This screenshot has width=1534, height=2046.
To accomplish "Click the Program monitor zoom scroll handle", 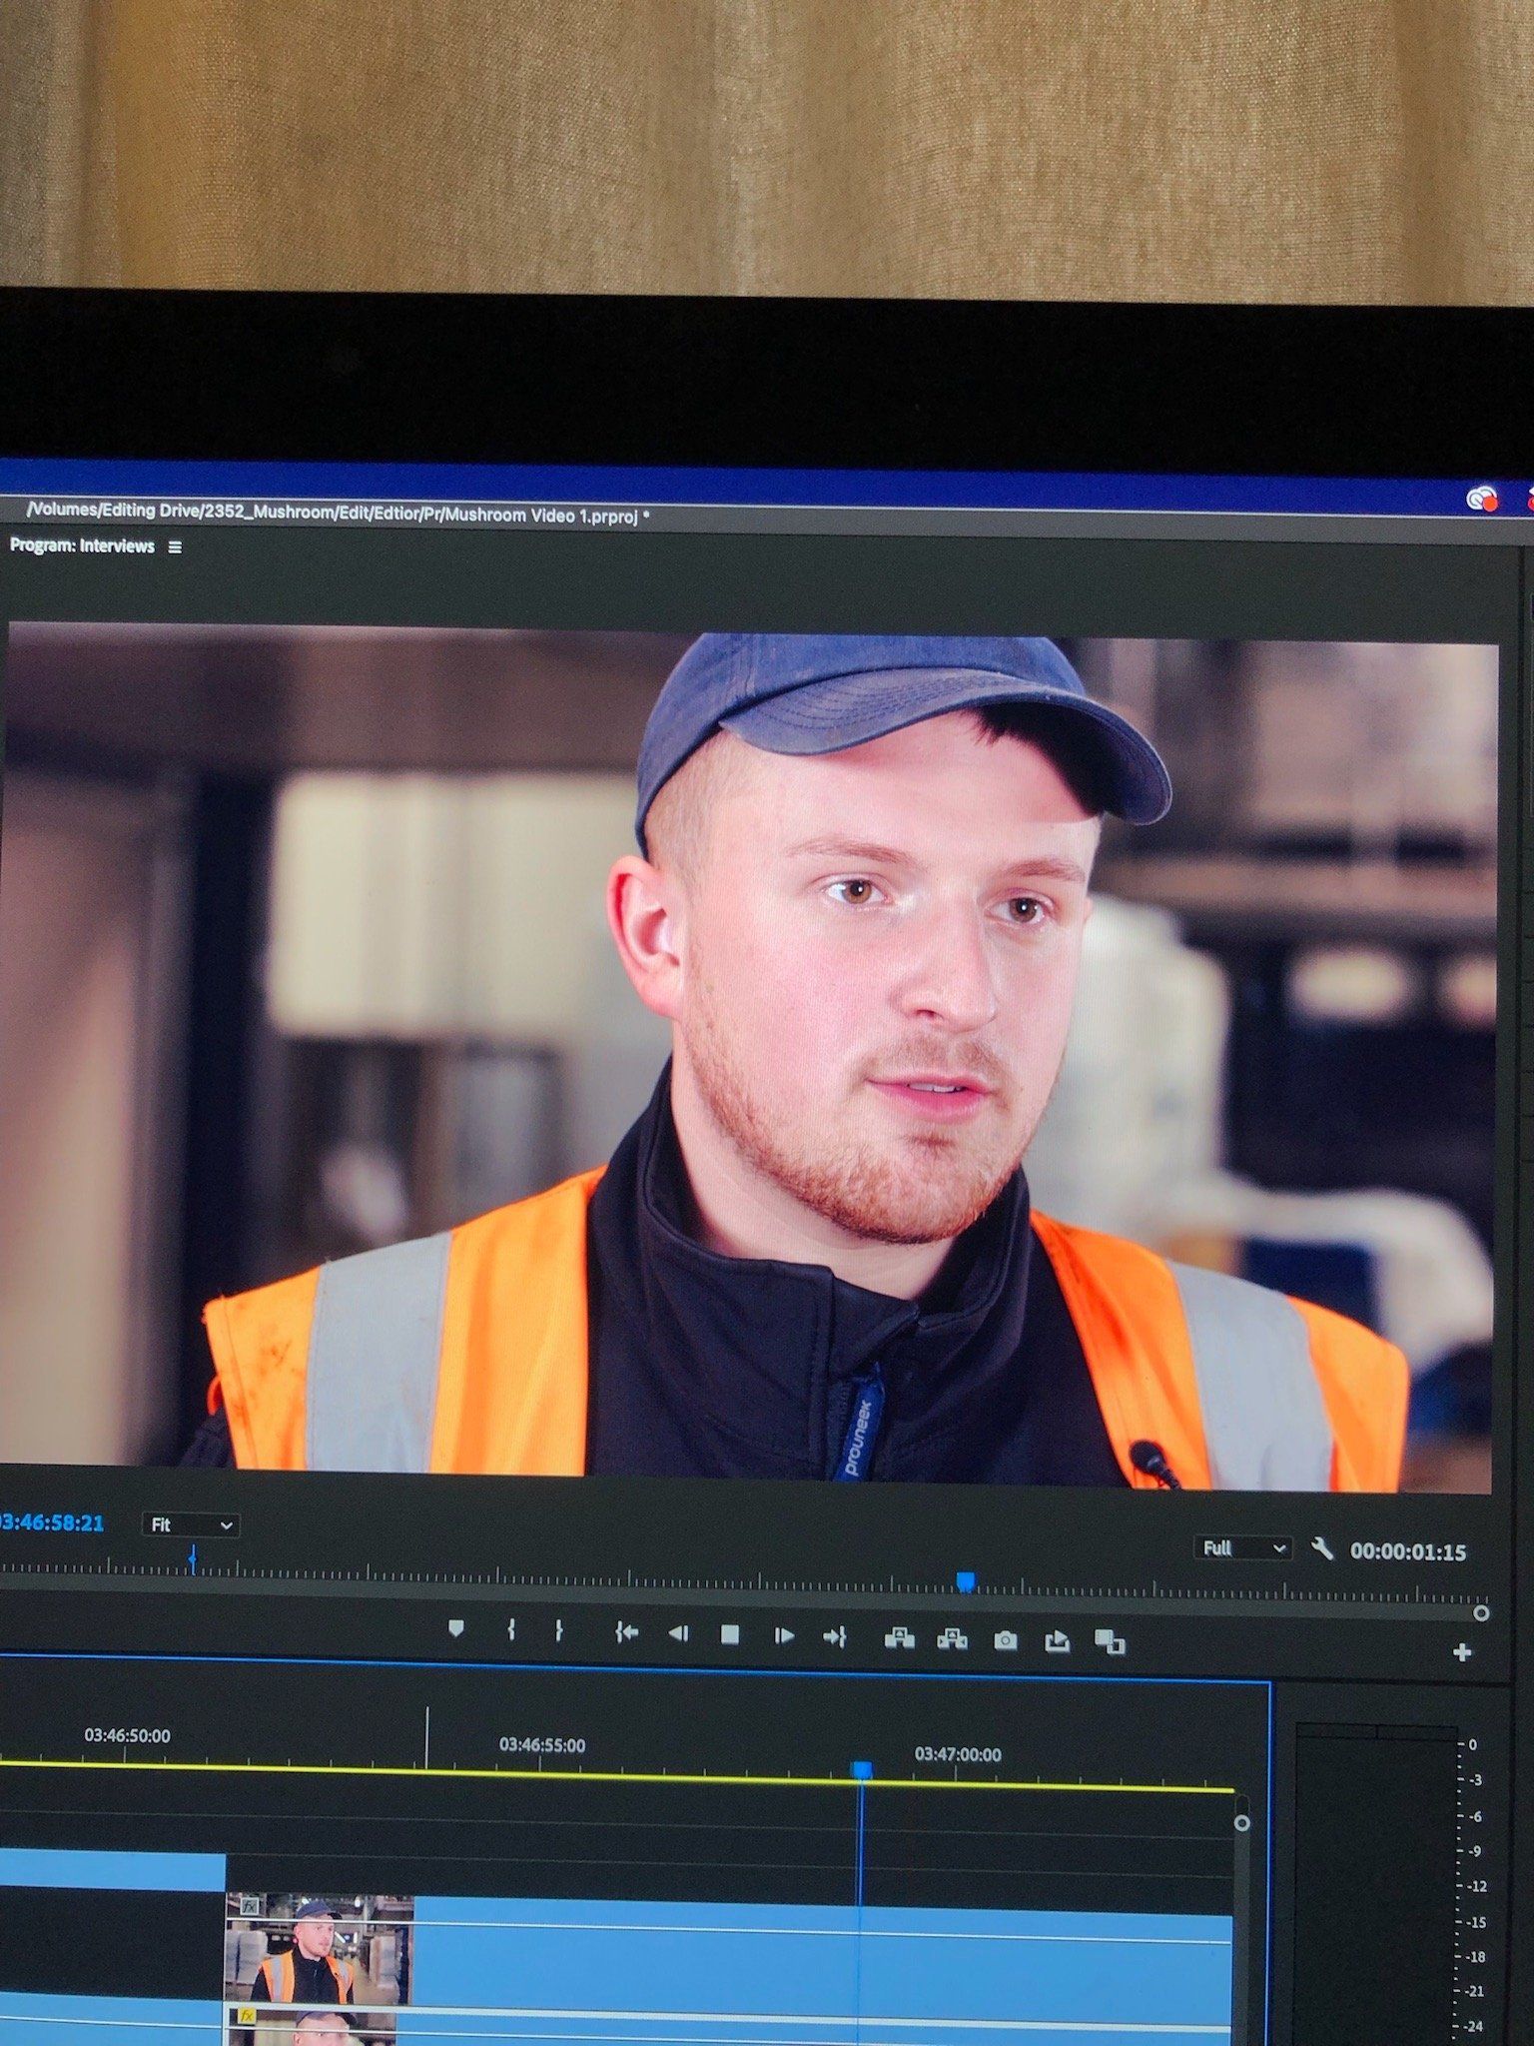I will 1481,1613.
